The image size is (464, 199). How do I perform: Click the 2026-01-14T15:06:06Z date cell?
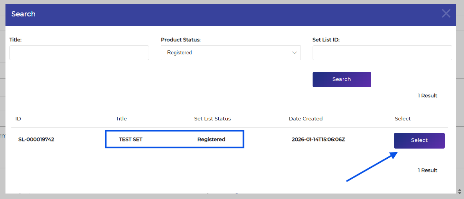point(318,139)
